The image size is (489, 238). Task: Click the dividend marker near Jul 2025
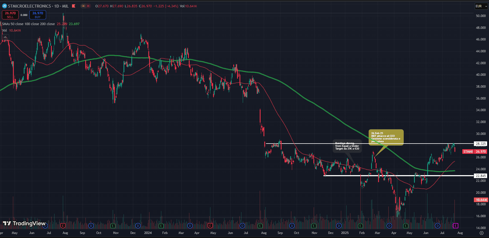(x=437, y=226)
